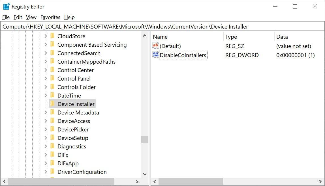Click the tree pane vertical scrollbar thumb

145,139
